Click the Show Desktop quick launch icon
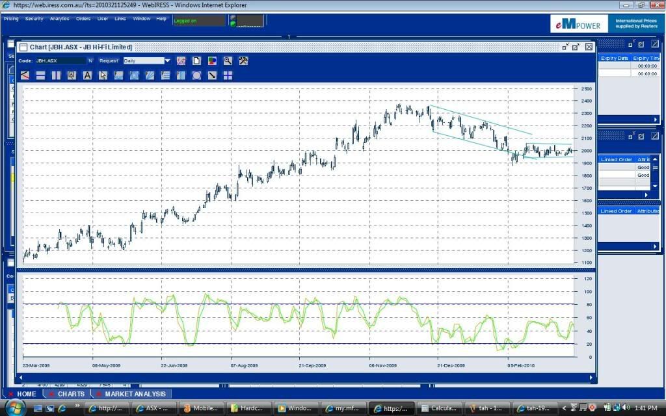The width and height of the screenshot is (666, 416). (38, 408)
